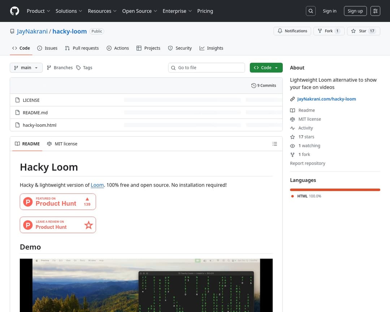
Task: Click the commits history clock icon
Action: (x=253, y=86)
